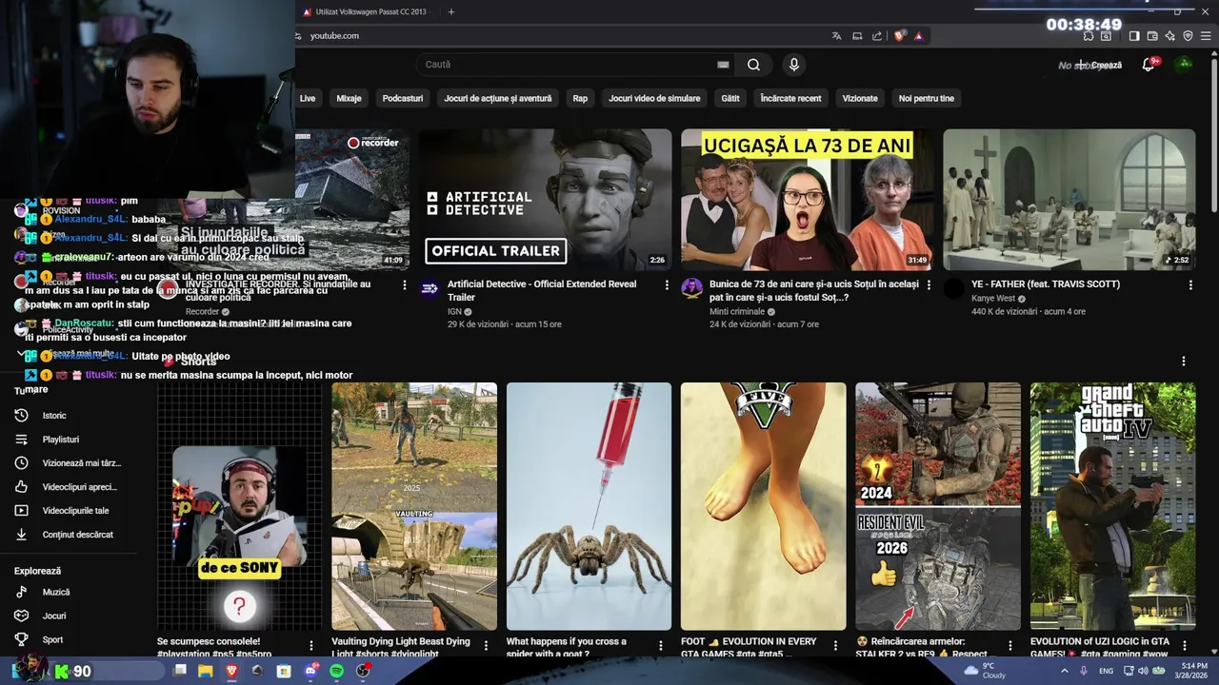Viewport: 1219px width, 685px height.
Task: Click the Creează button
Action: [x=1100, y=65]
